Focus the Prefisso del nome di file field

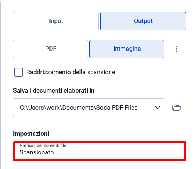click(100, 151)
